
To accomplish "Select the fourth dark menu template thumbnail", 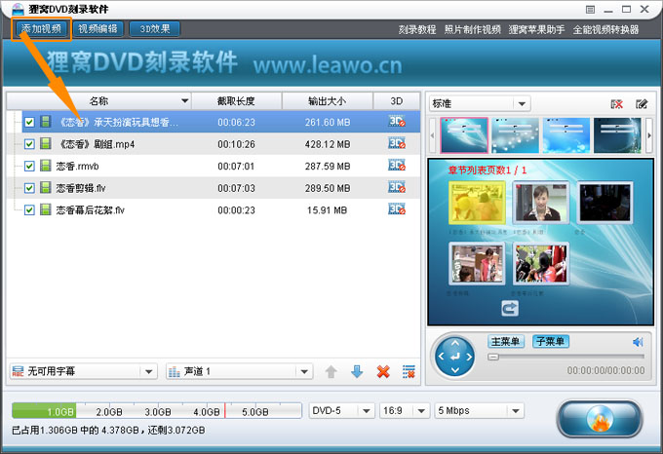I will (x=618, y=135).
